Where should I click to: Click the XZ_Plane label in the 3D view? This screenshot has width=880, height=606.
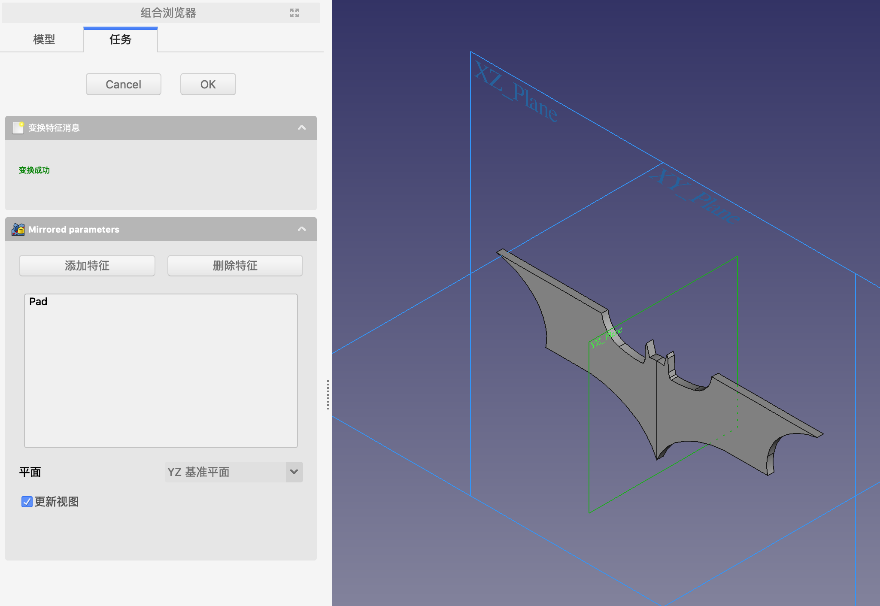coord(516,91)
